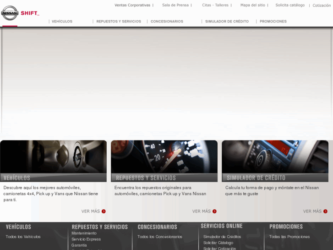Open SIMULADOR DE CRÉDITO navigation menu
Screen dimensions: 333x250
click(227, 22)
